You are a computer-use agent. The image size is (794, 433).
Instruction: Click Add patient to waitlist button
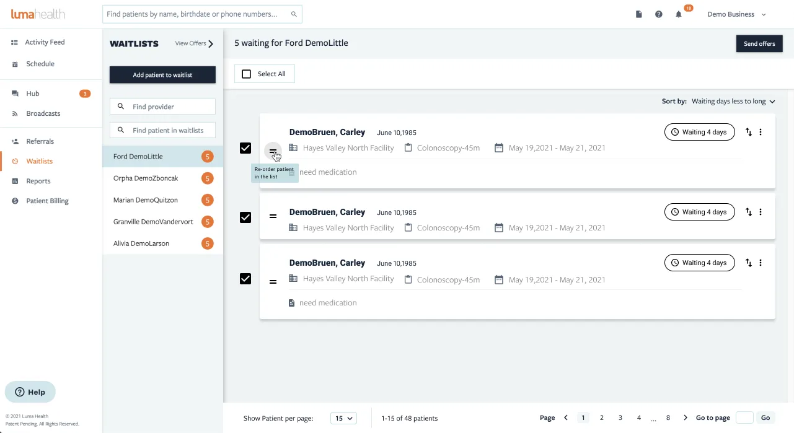pos(162,75)
